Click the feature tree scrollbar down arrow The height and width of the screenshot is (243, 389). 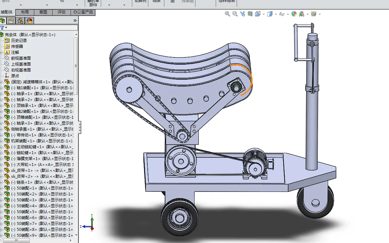[76, 235]
